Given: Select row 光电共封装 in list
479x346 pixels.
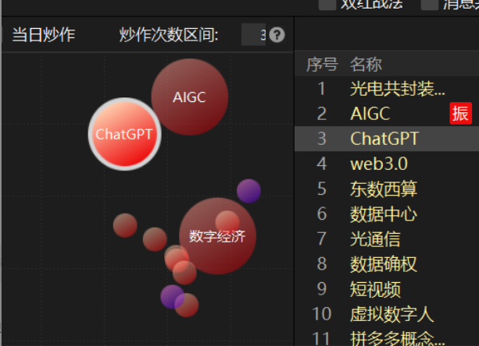Looking at the screenshot, I should click(387, 89).
